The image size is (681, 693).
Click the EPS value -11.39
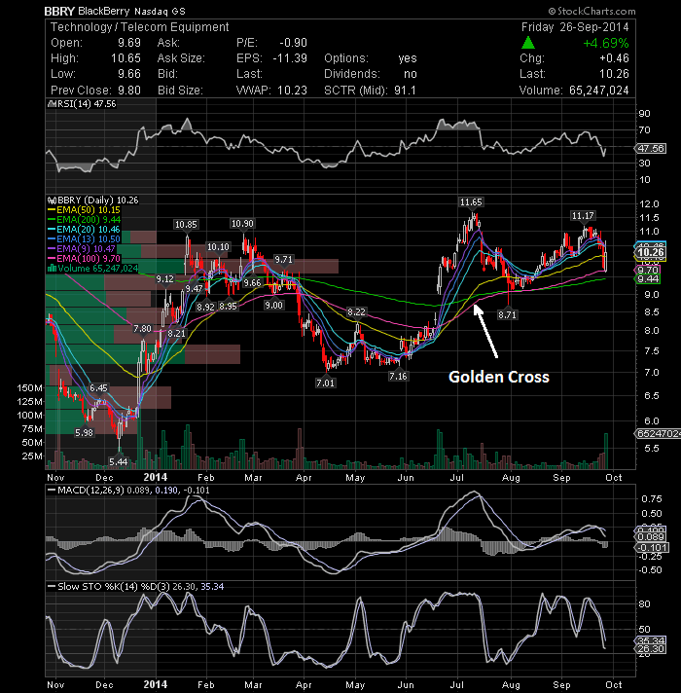click(x=290, y=58)
